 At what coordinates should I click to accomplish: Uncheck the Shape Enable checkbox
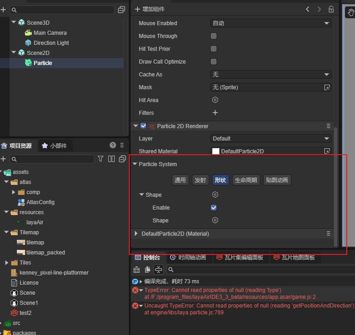coord(213,208)
